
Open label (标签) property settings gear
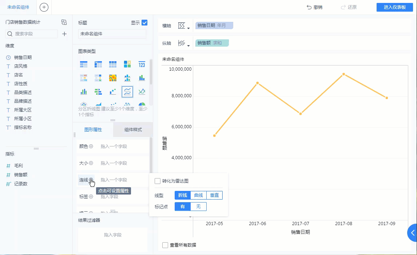click(91, 196)
